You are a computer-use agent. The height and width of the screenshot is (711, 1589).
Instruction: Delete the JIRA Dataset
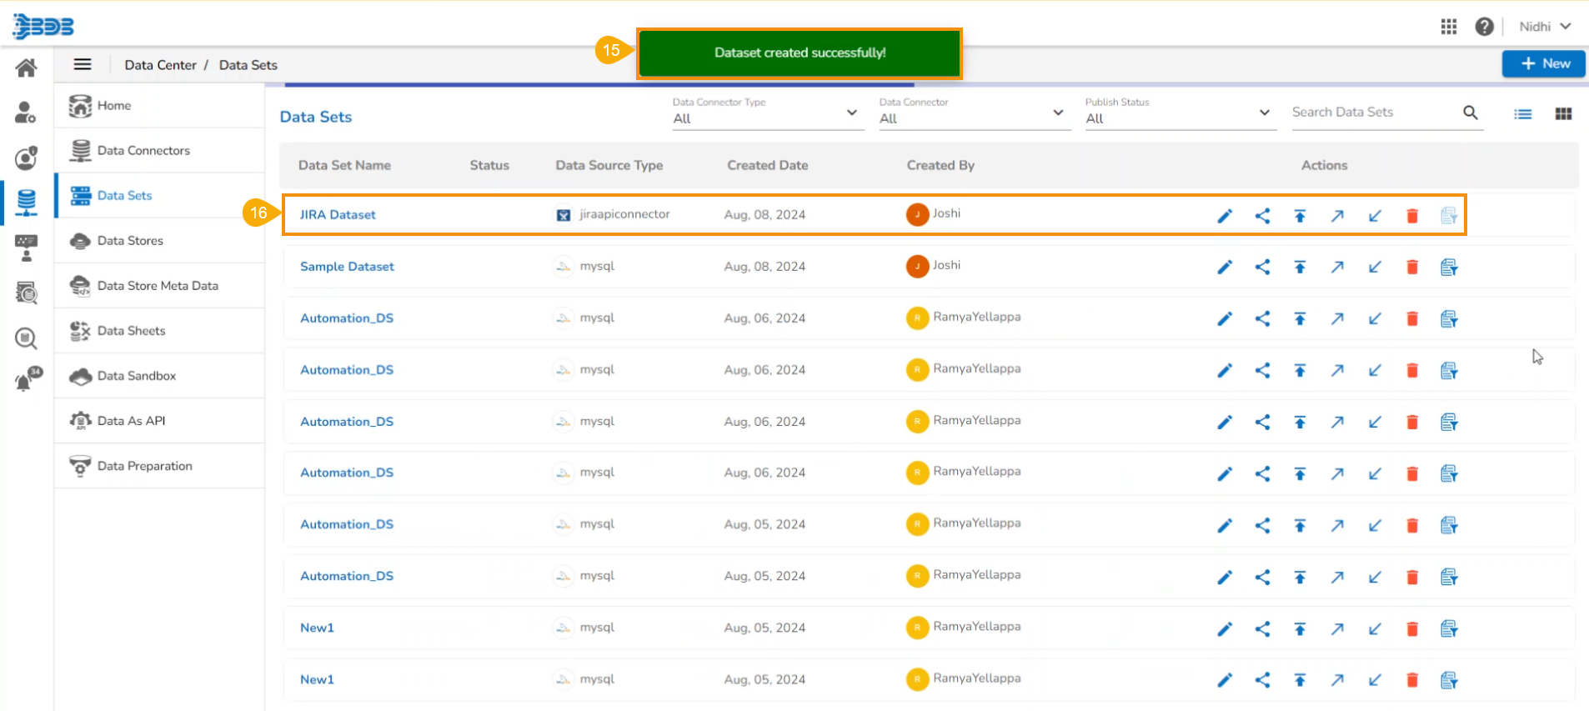coord(1412,216)
